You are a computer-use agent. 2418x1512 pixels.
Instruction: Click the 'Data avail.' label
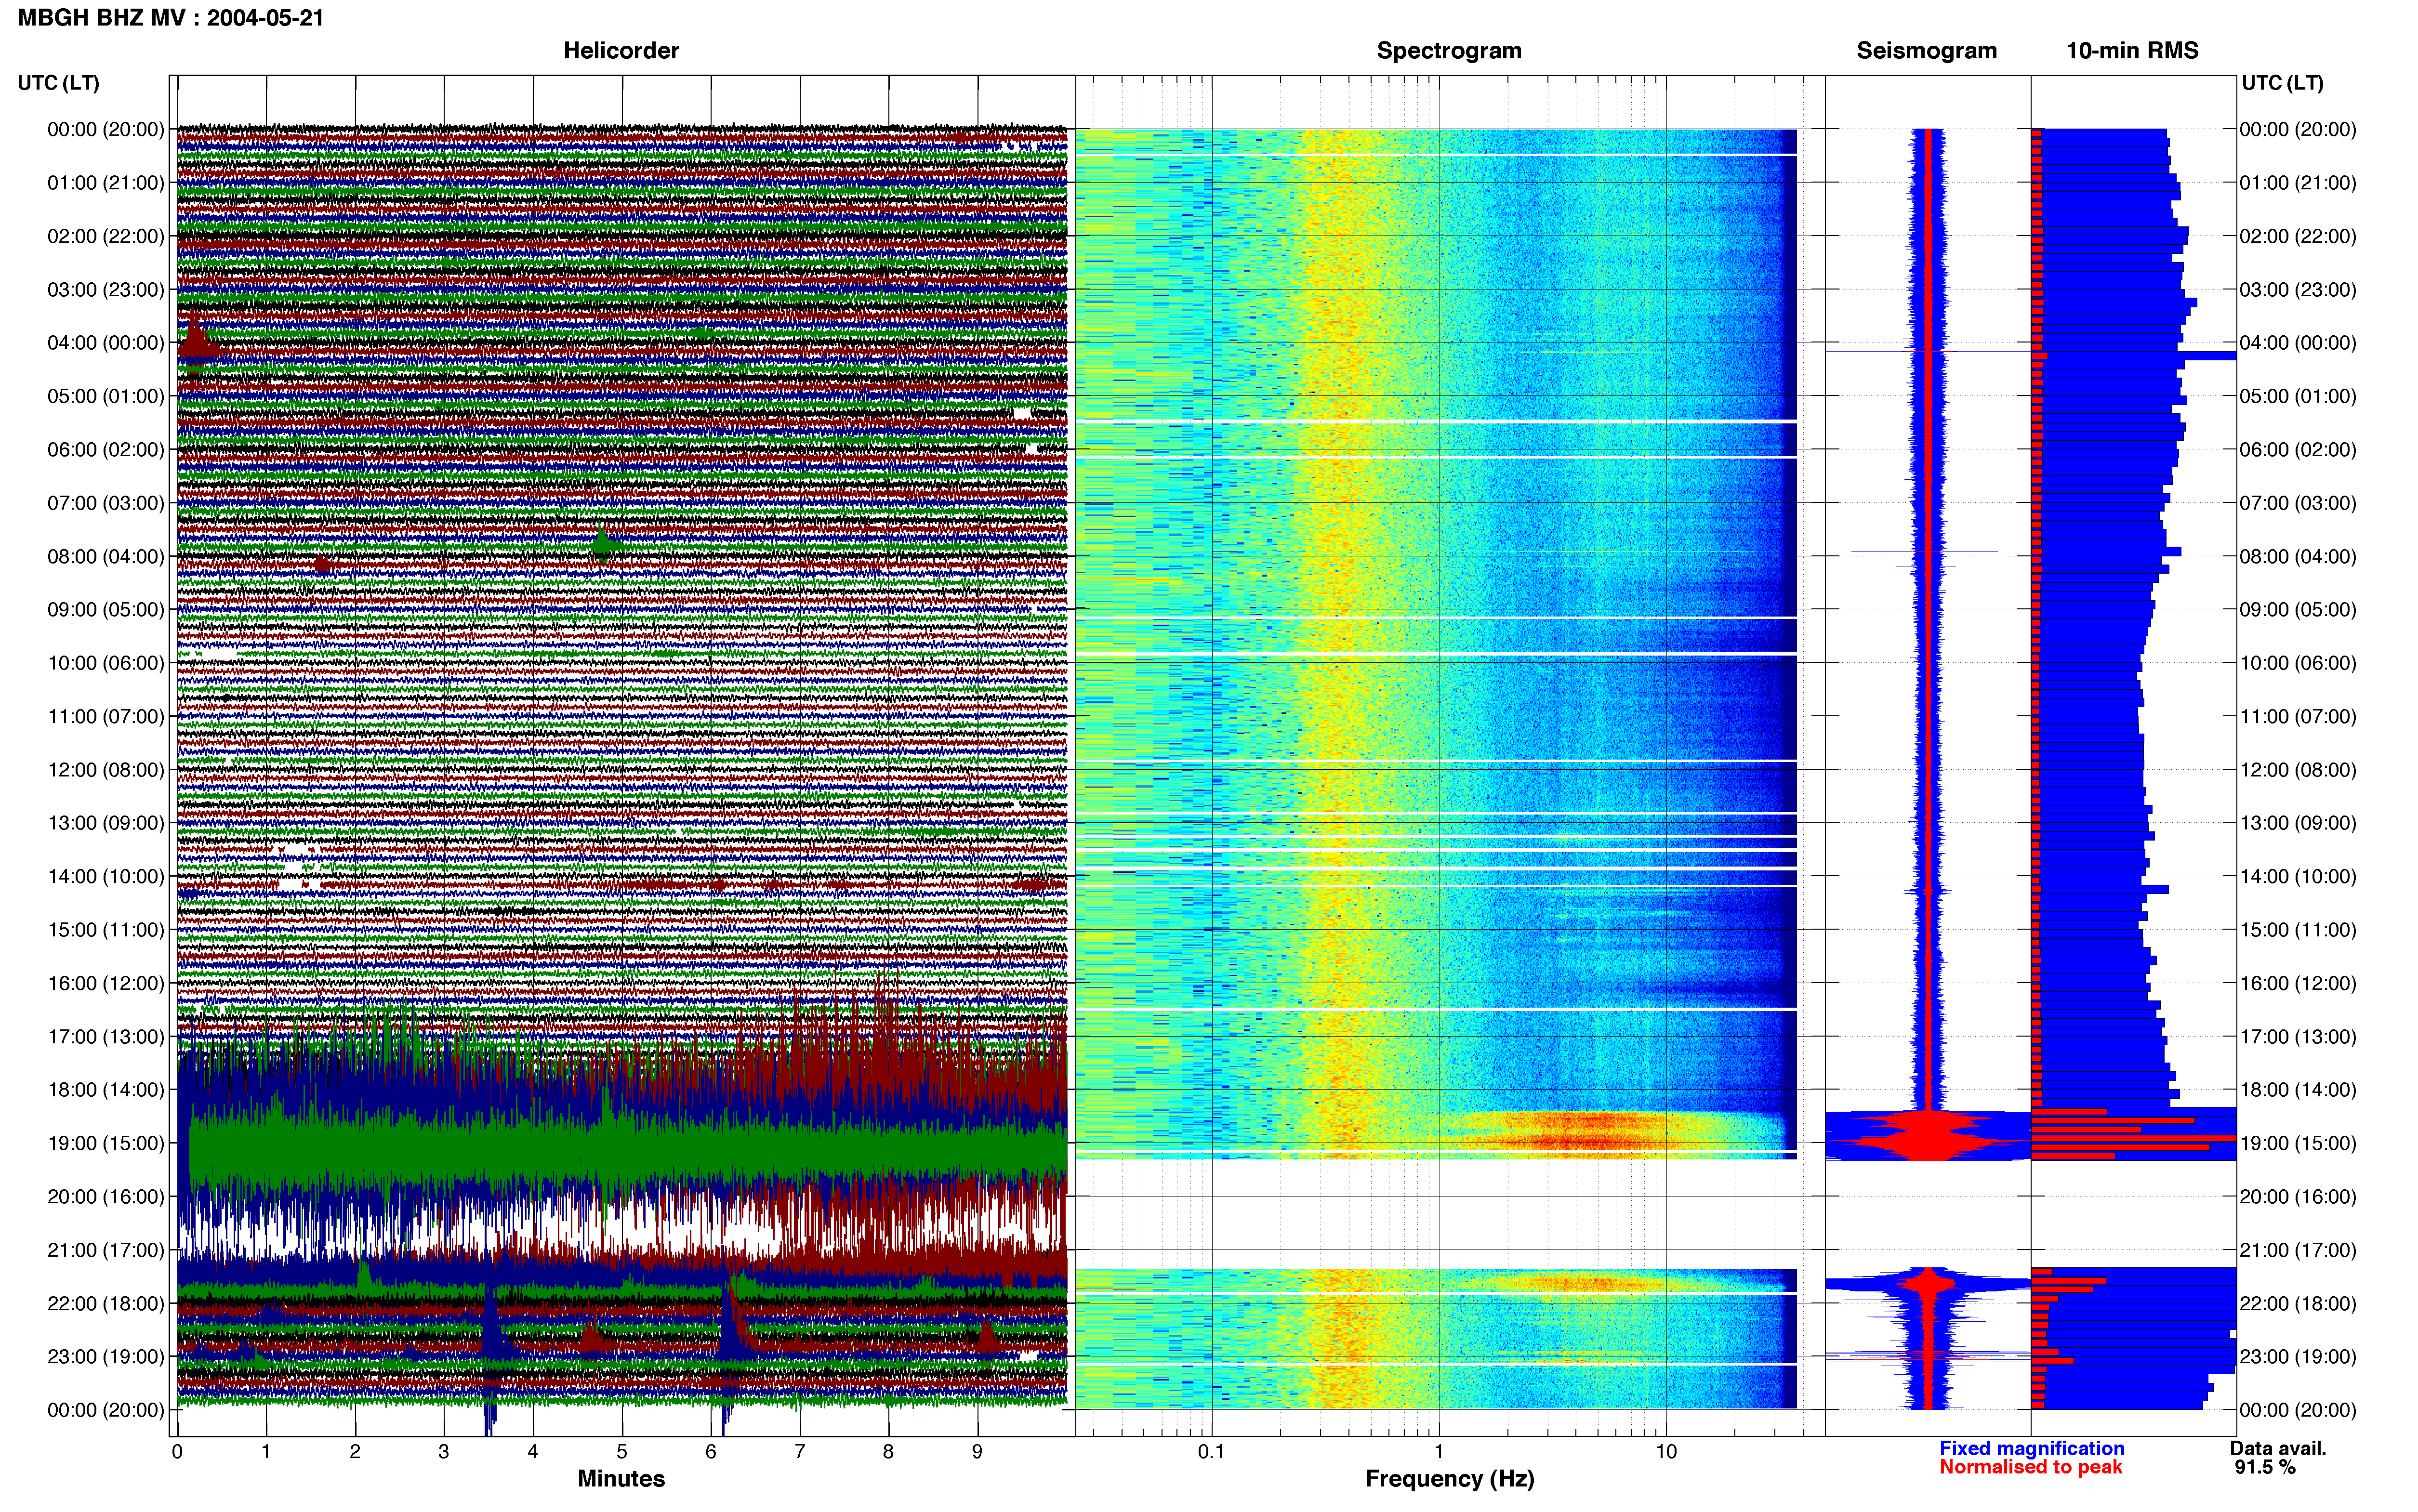click(2278, 1448)
